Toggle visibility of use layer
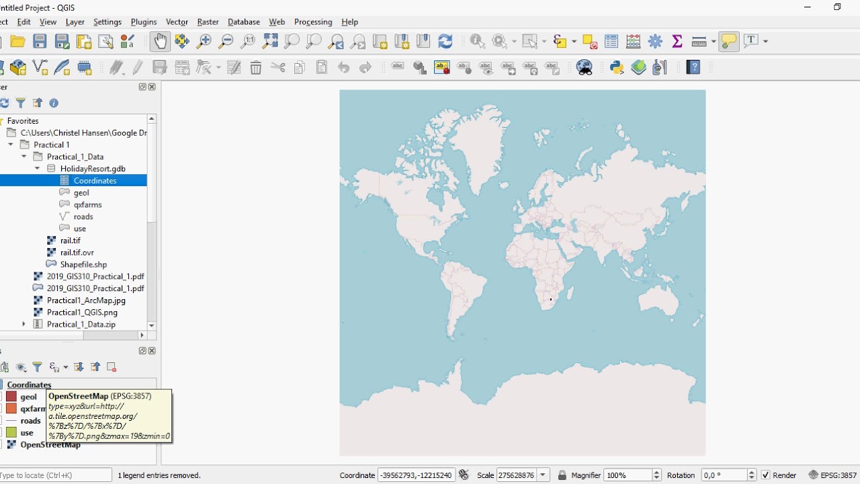 (2, 433)
